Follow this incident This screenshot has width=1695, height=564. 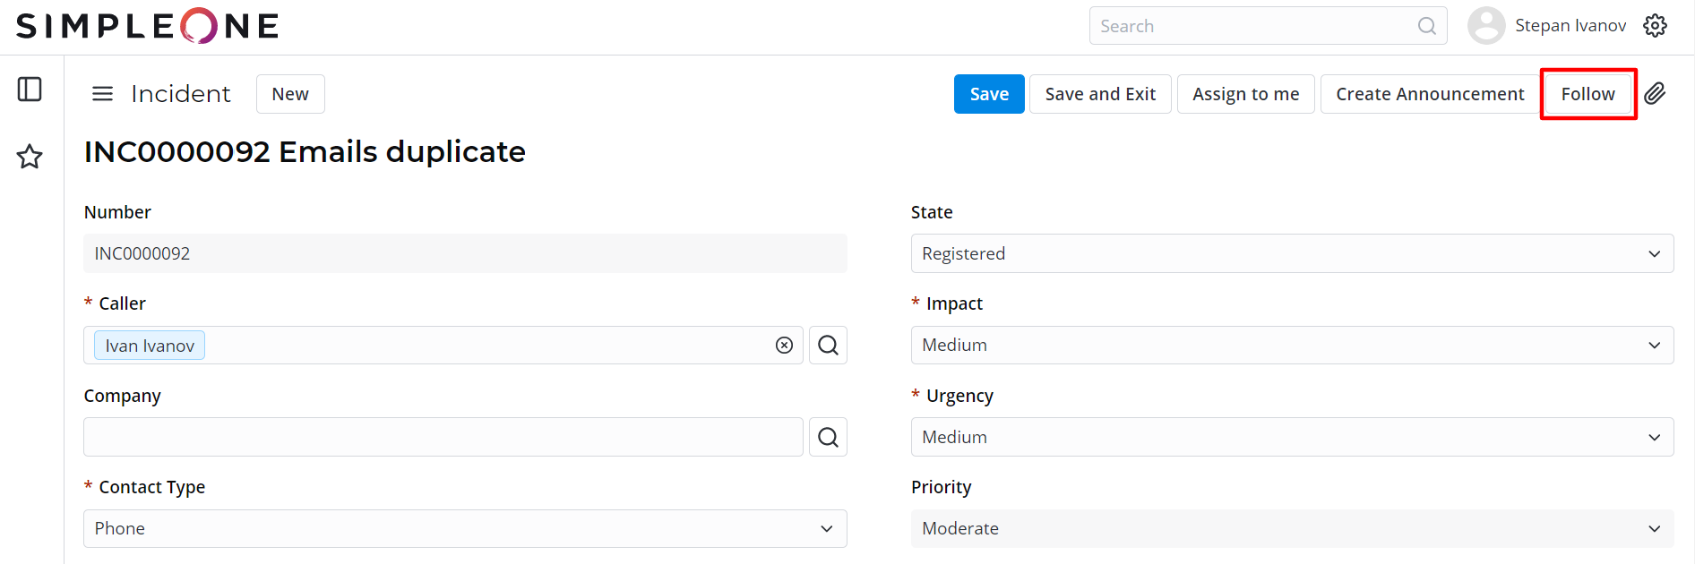pyautogui.click(x=1587, y=94)
